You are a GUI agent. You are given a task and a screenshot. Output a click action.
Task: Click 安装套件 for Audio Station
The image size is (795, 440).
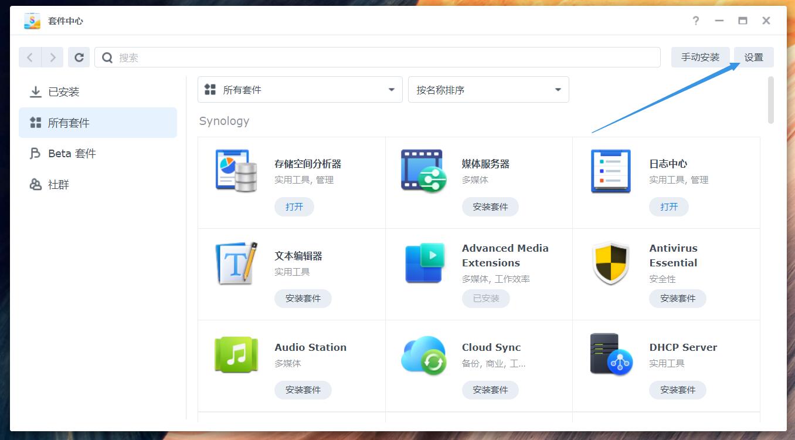(x=303, y=390)
